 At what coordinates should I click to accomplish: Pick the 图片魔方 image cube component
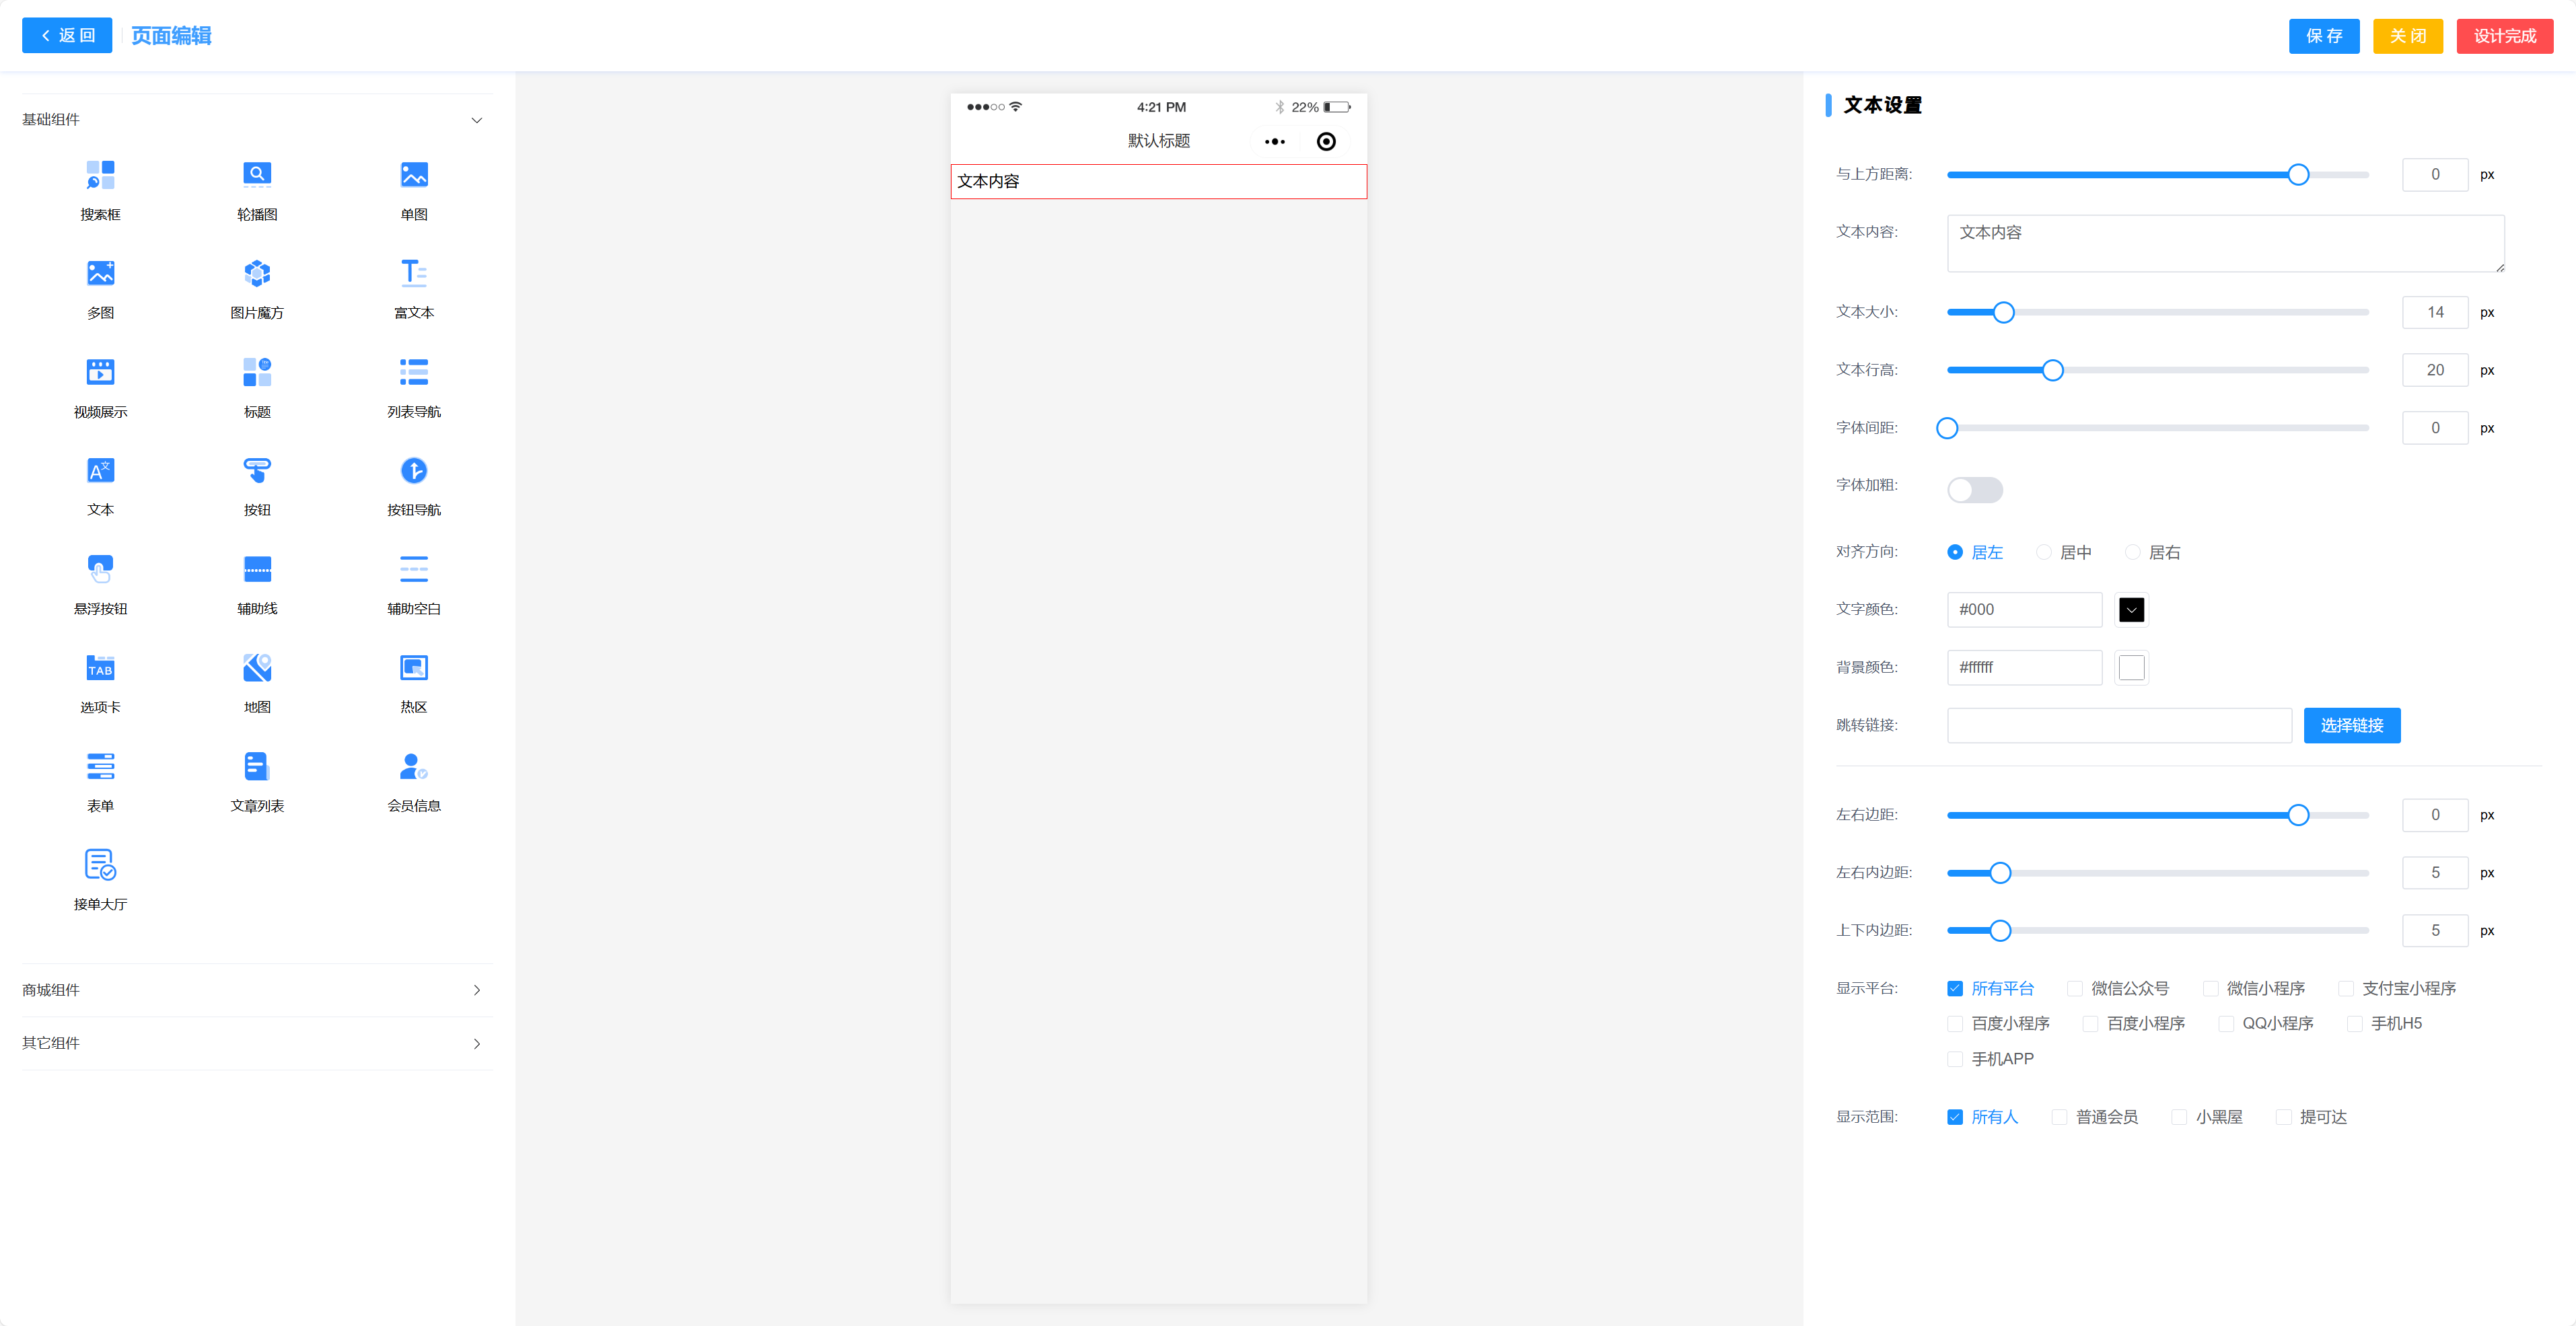tap(257, 274)
